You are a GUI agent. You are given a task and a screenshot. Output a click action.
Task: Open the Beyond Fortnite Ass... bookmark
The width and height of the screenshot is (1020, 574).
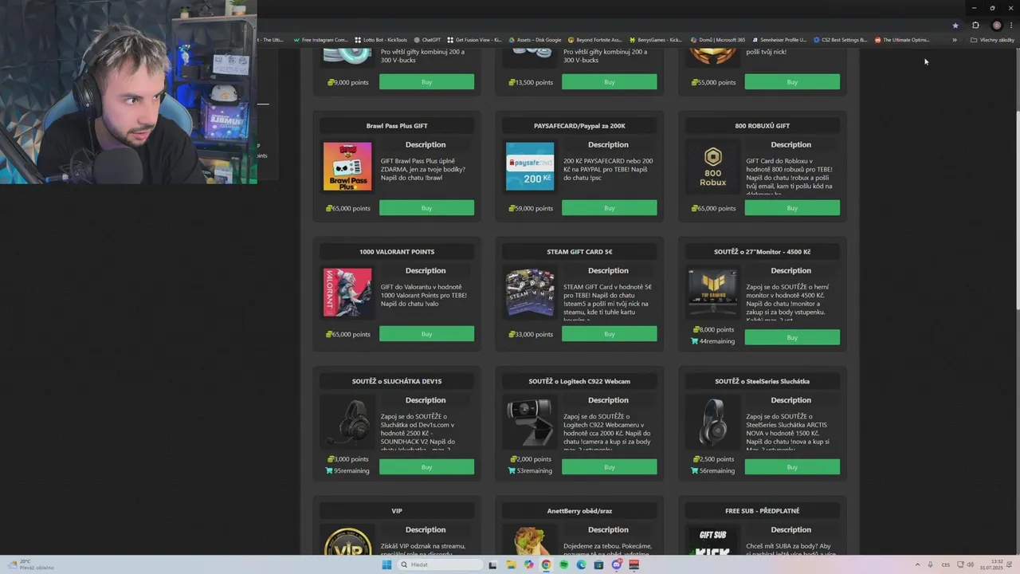(594, 40)
